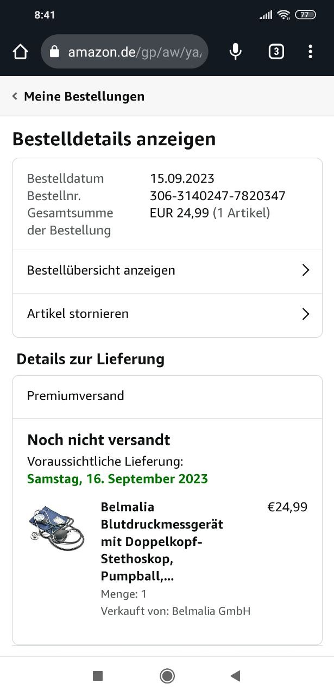Open the tab switcher showing 3 tabs
334x696 pixels.
click(x=276, y=52)
